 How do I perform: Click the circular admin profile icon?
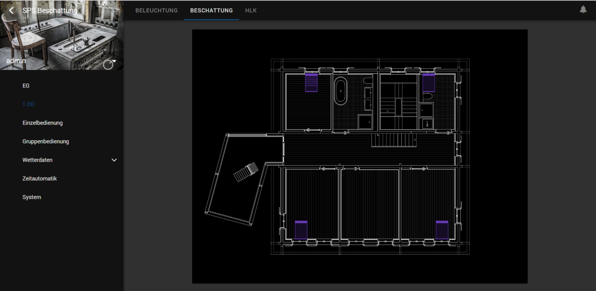coord(108,65)
